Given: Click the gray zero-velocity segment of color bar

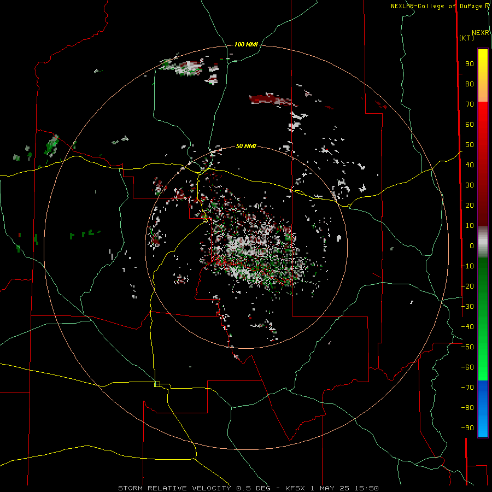Looking at the screenshot, I should 483,242.
